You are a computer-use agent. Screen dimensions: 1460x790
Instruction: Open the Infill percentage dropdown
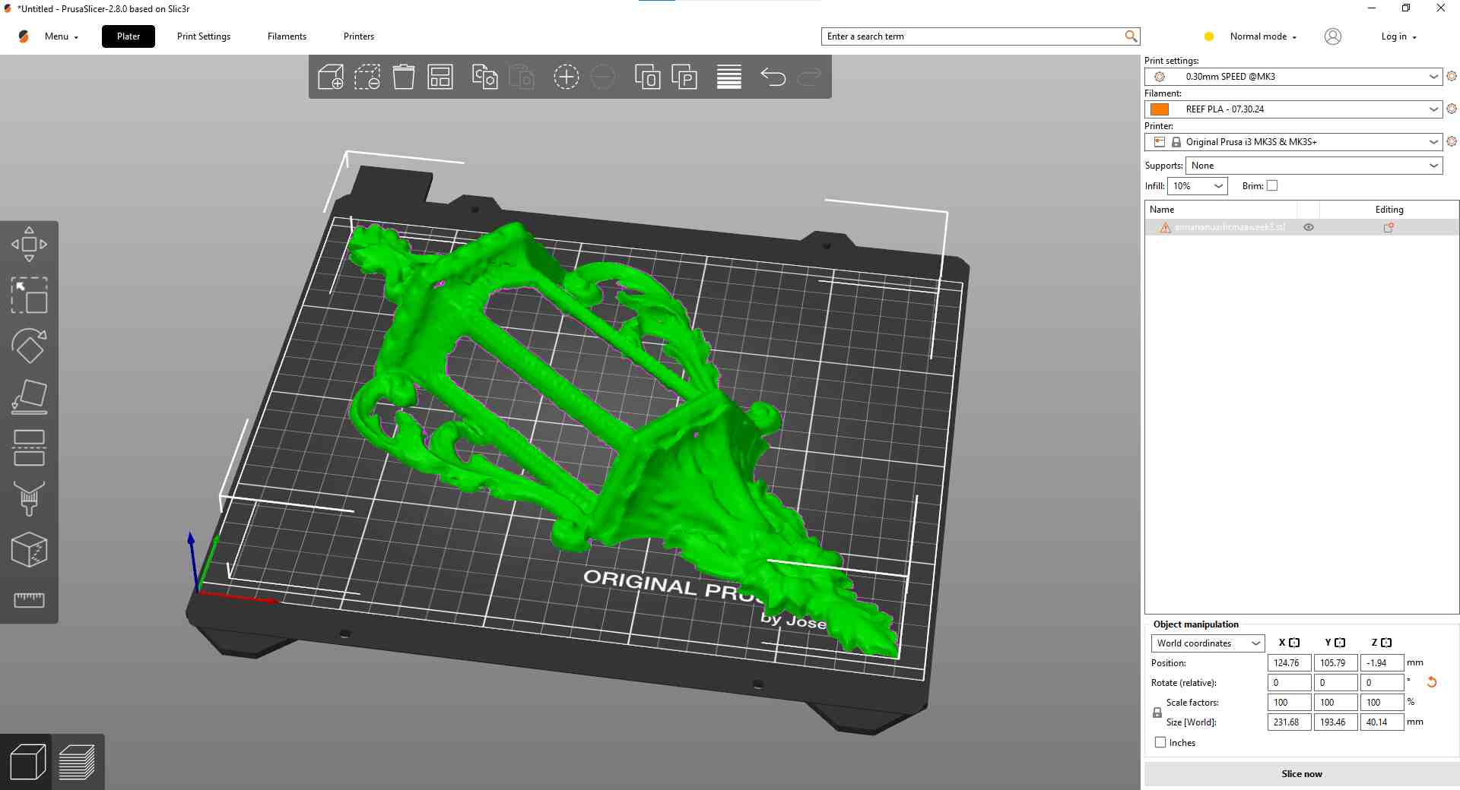coord(1198,185)
